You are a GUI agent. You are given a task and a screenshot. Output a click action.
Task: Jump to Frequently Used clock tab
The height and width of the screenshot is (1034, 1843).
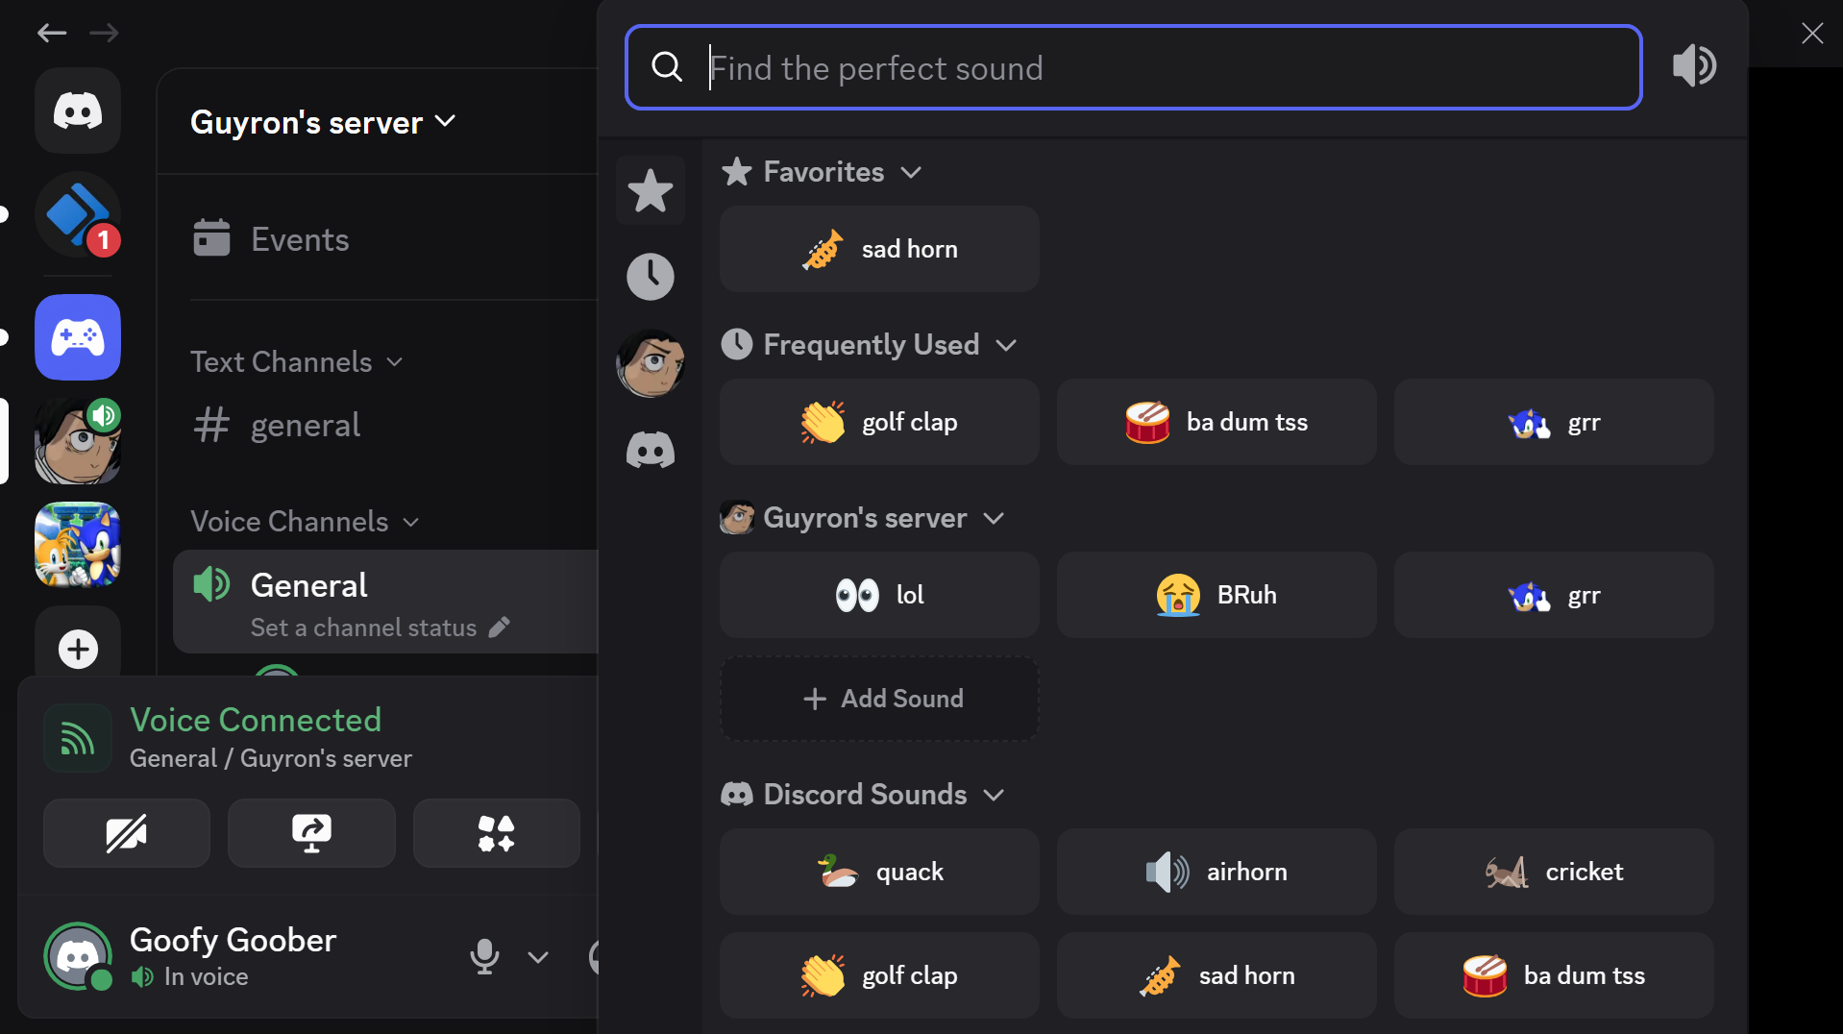pyautogui.click(x=651, y=277)
